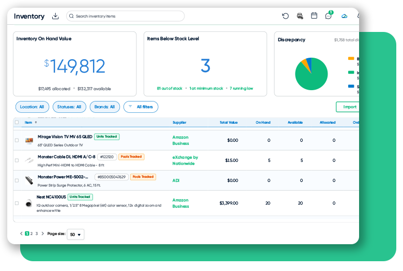
Task: Click the cloud sync icon
Action: click(344, 16)
